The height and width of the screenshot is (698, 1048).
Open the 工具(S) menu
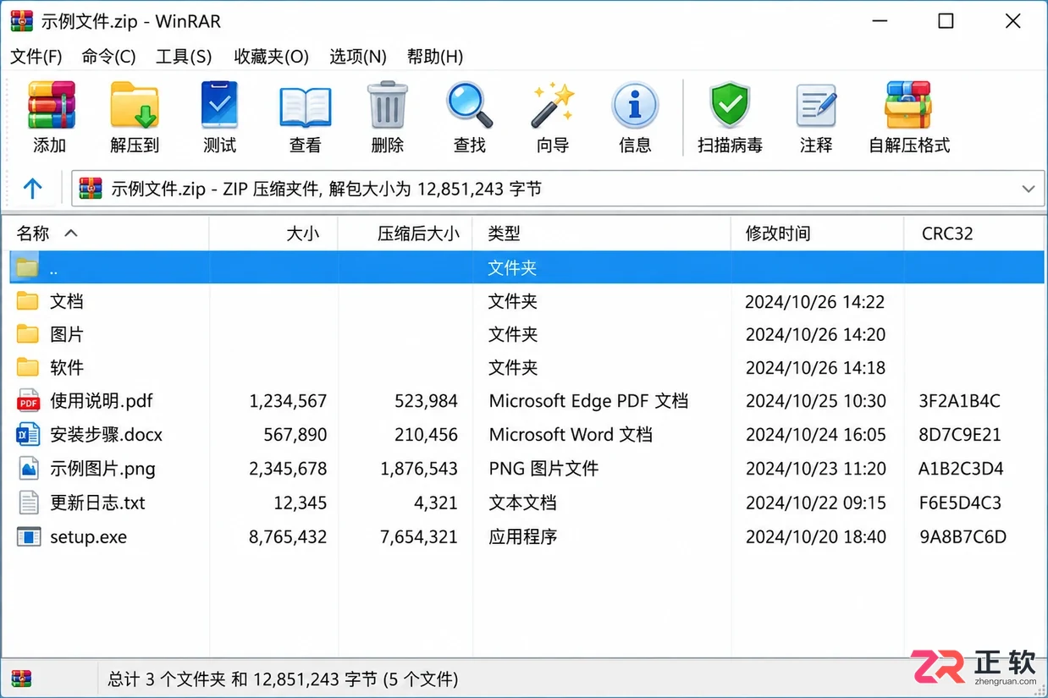point(184,57)
